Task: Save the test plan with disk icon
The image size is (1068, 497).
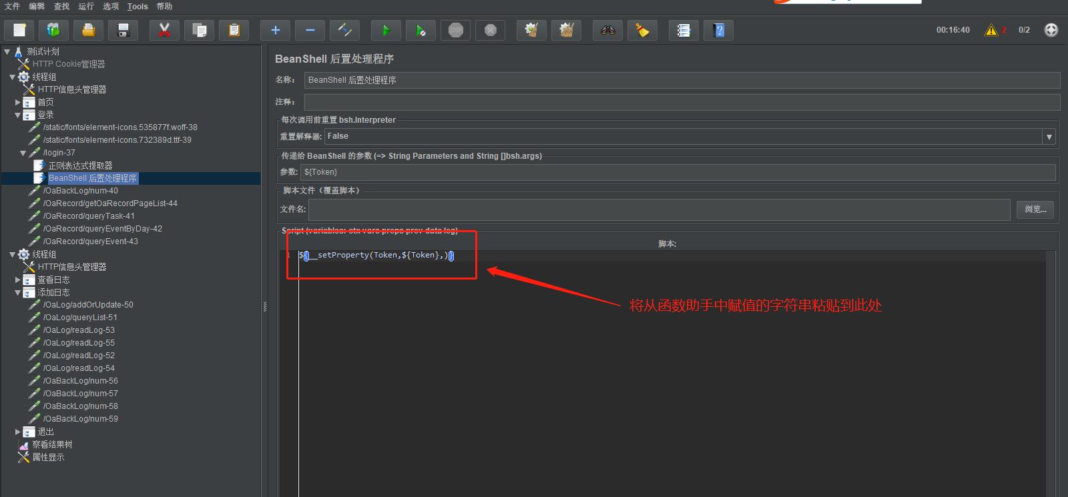Action: pyautogui.click(x=123, y=30)
